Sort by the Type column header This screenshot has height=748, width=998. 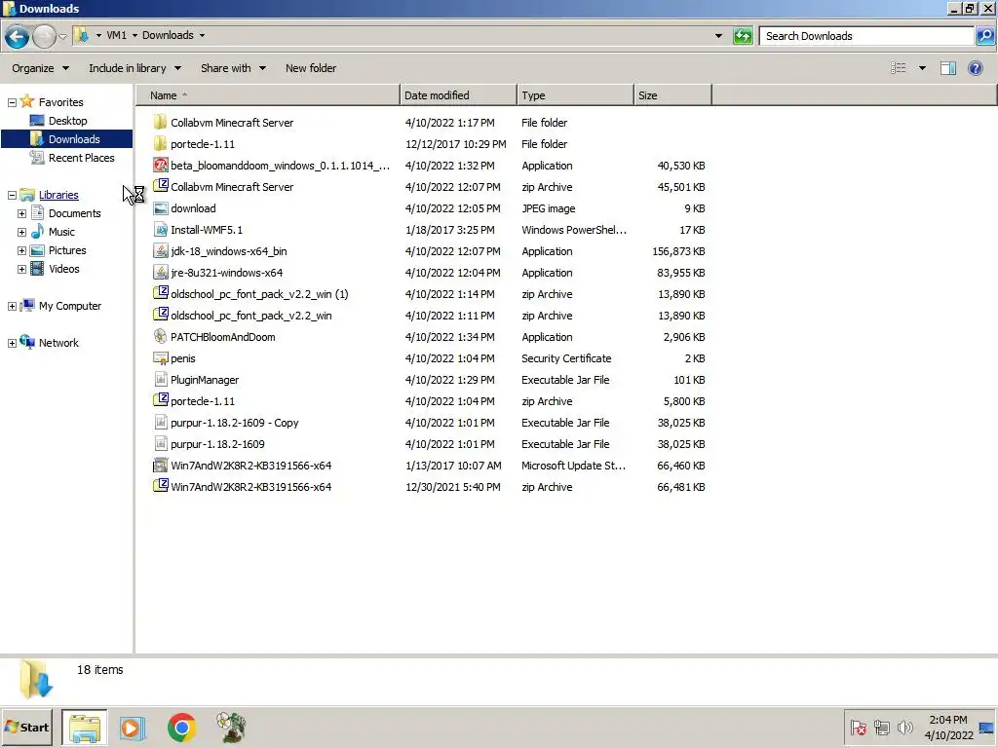(x=575, y=95)
